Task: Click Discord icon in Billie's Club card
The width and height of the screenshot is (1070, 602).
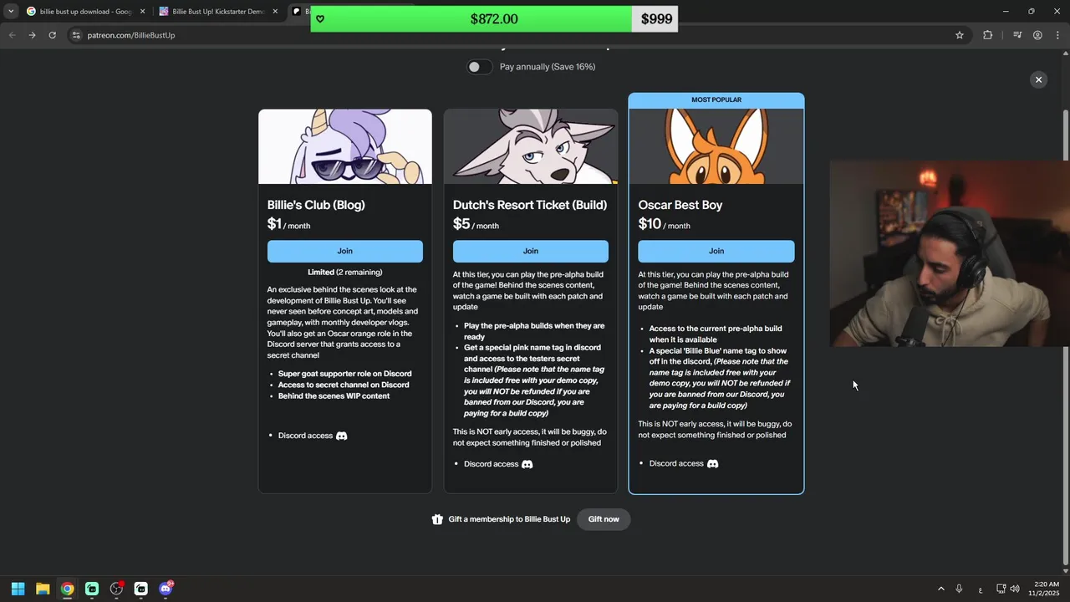Action: tap(341, 436)
